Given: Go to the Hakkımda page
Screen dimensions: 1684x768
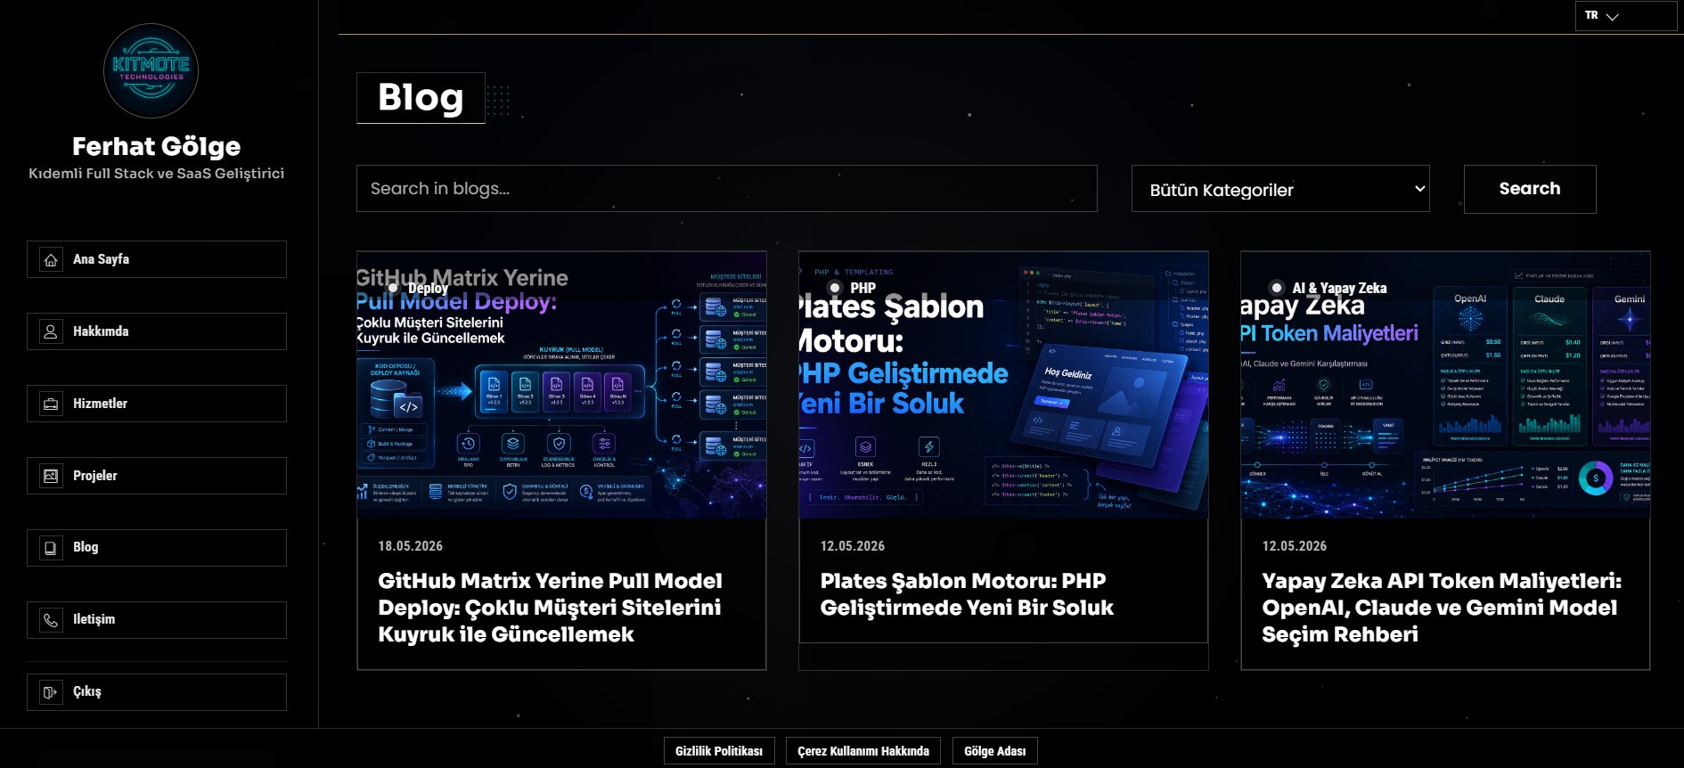Looking at the screenshot, I should [x=157, y=331].
